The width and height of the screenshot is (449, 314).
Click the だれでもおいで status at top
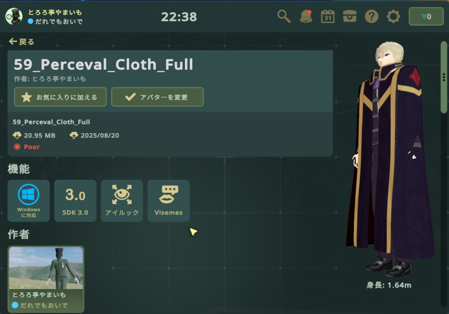(56, 21)
